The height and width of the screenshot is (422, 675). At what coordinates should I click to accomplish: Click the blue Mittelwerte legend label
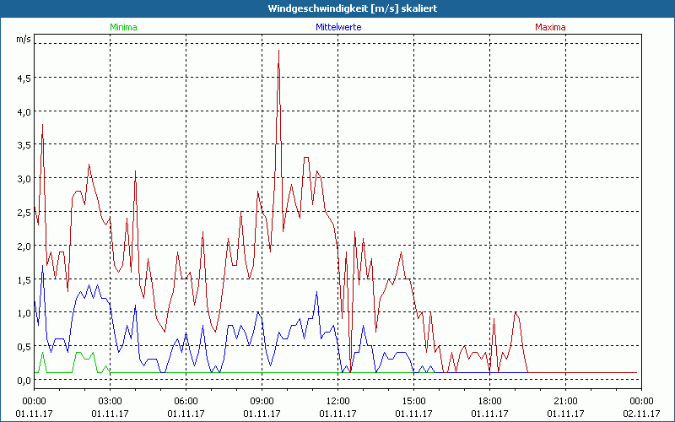click(337, 27)
